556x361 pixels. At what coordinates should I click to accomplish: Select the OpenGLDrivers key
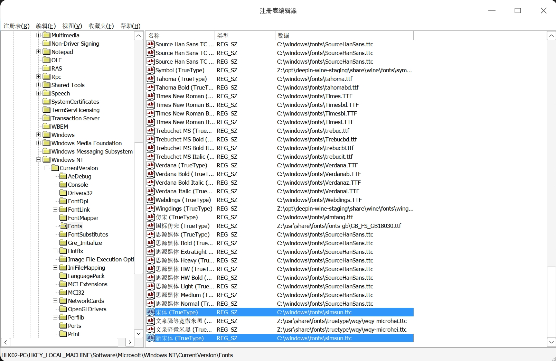[x=87, y=309]
